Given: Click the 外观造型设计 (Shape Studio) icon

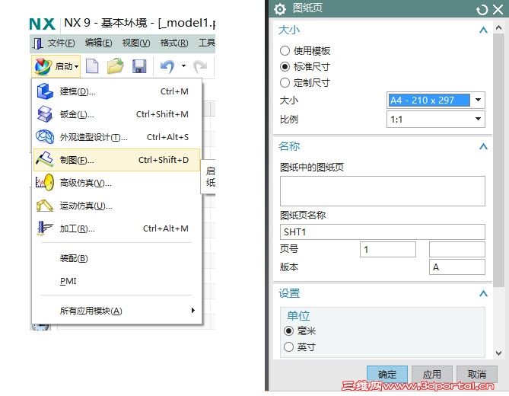Looking at the screenshot, I should click(x=45, y=137).
